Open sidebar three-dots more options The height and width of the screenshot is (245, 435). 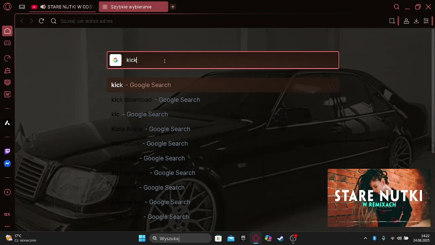7,226
